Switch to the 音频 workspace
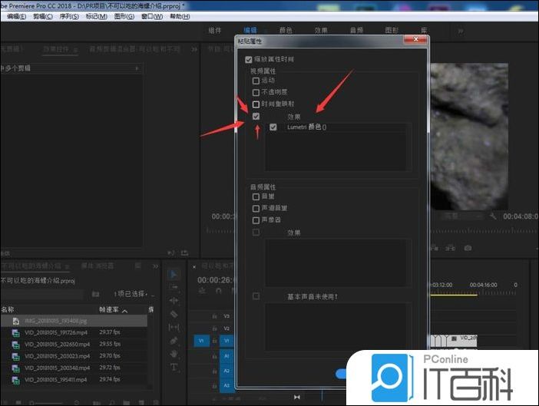 coord(356,31)
